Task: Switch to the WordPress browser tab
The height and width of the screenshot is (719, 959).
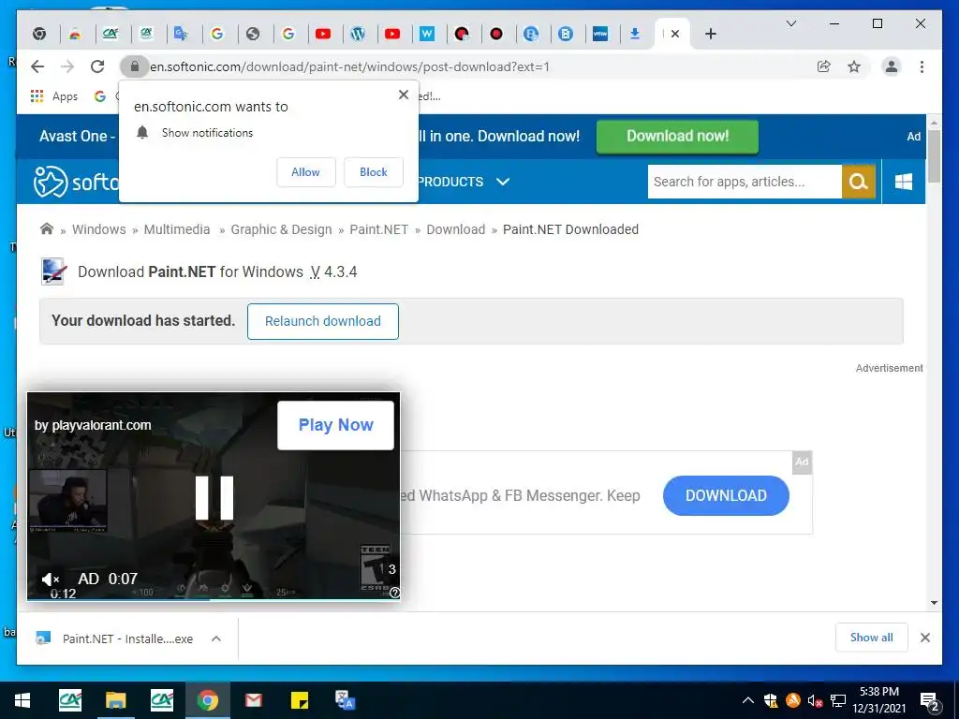Action: point(358,35)
